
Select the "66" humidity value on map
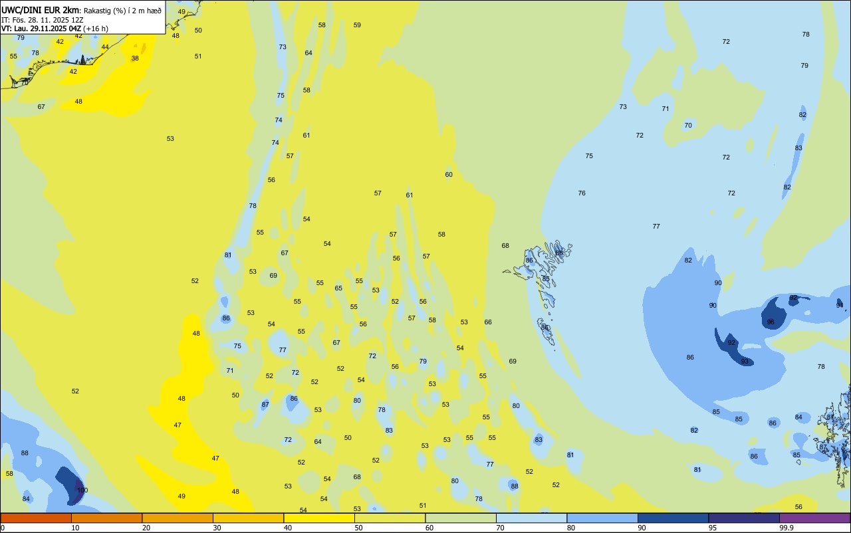(x=488, y=322)
